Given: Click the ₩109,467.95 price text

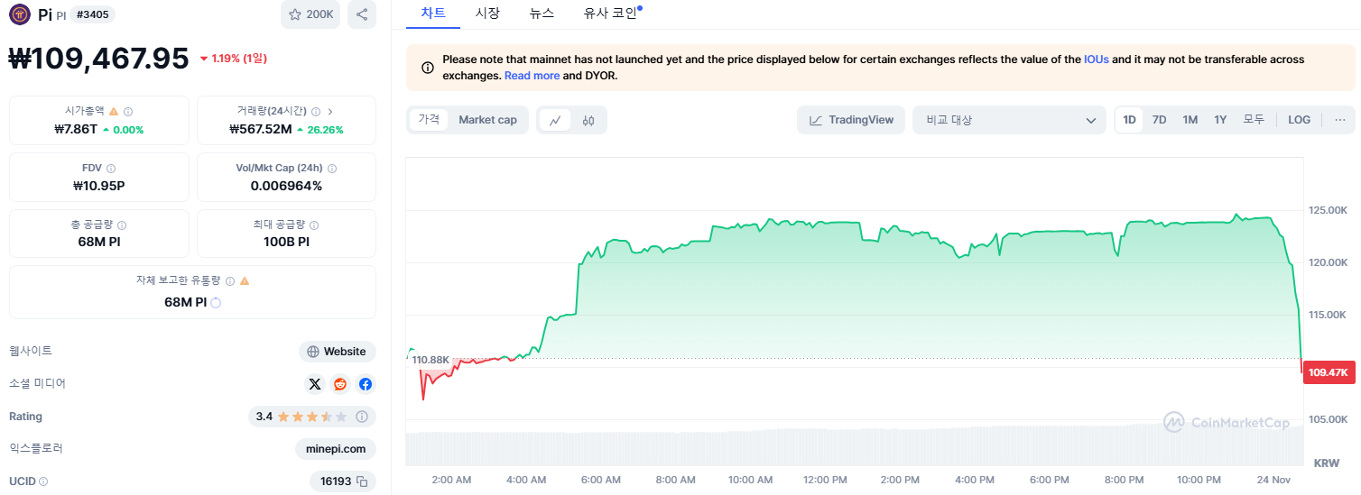Looking at the screenshot, I should 98,58.
